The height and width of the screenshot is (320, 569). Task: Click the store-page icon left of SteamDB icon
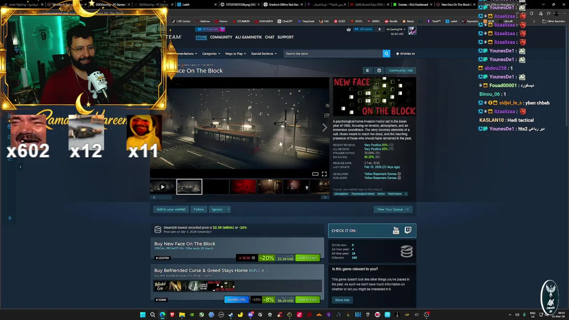[367, 70]
